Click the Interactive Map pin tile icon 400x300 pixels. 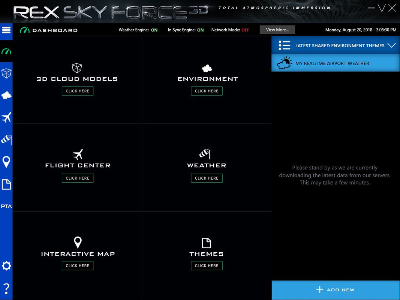pos(78,242)
